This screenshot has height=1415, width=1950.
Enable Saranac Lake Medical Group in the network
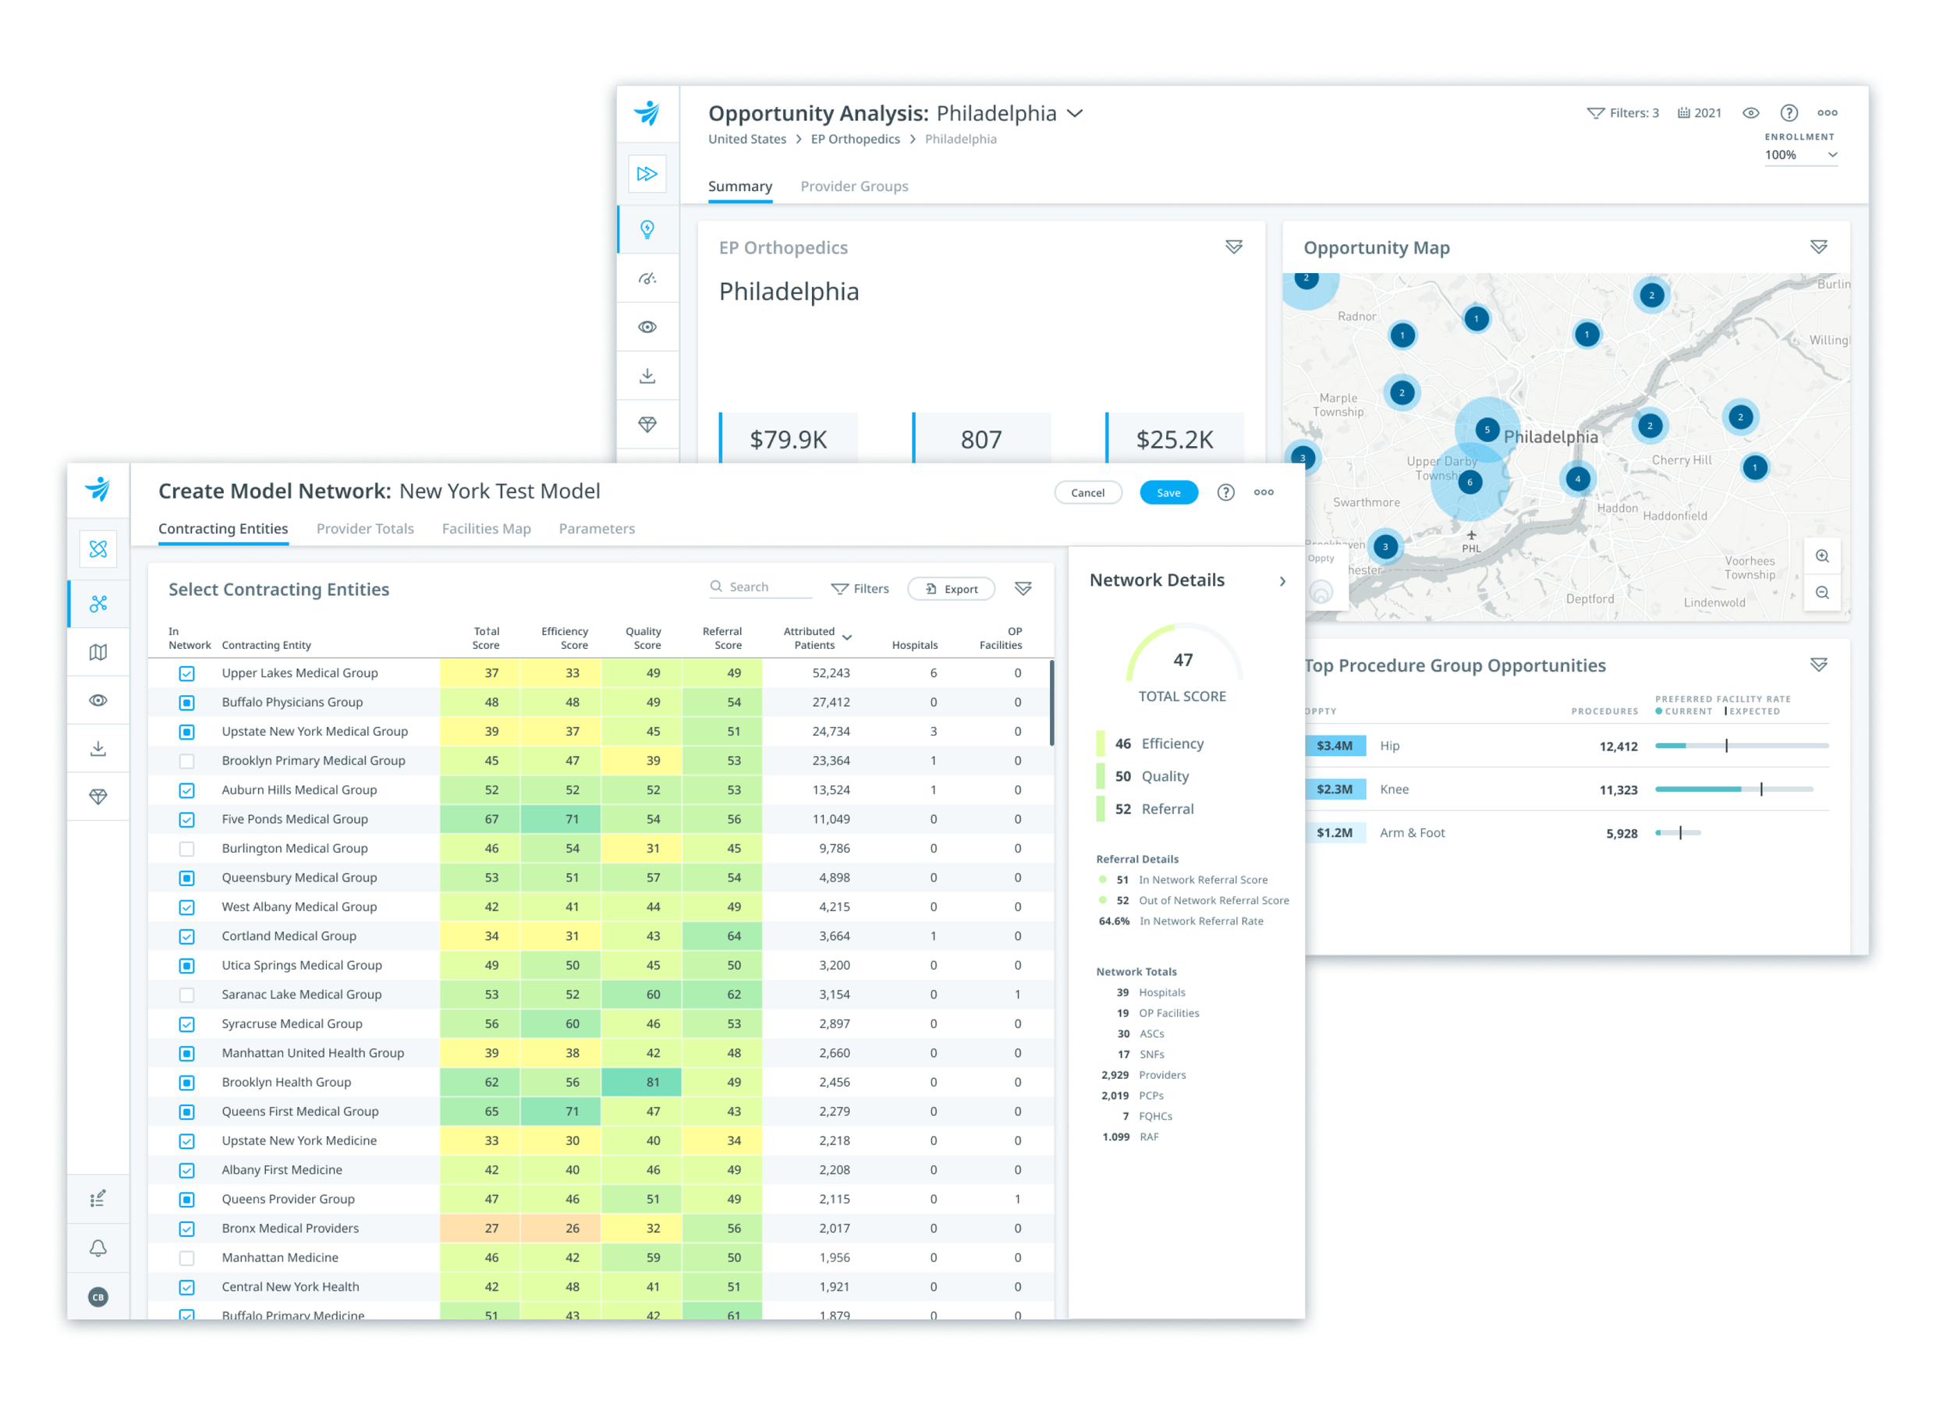(x=186, y=995)
